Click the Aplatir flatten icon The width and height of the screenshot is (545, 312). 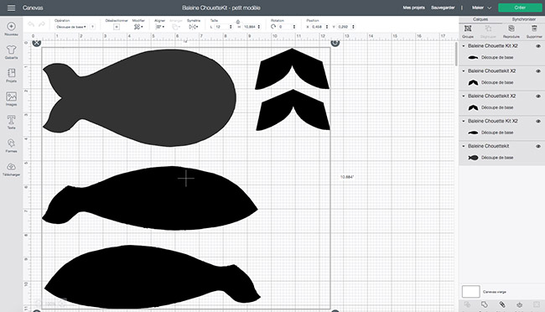[x=519, y=304]
